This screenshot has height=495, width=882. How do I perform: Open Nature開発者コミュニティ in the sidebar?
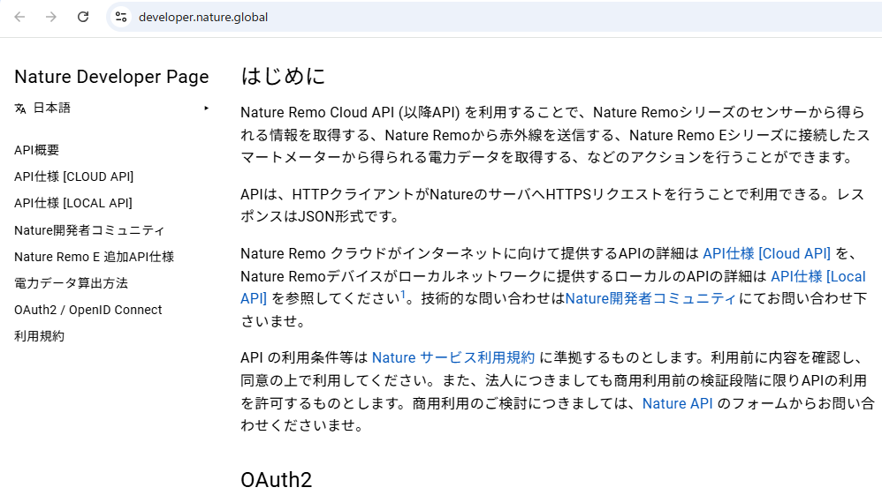(89, 230)
